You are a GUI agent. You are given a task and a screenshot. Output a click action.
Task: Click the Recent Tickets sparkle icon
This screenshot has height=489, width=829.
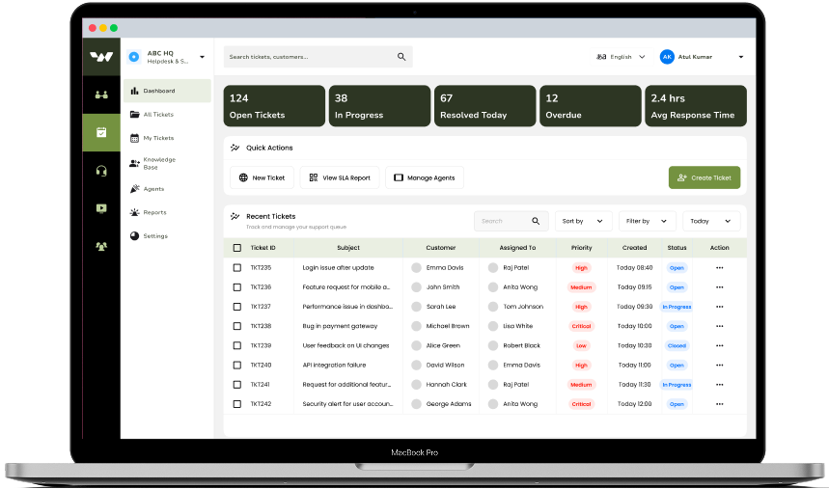(235, 216)
